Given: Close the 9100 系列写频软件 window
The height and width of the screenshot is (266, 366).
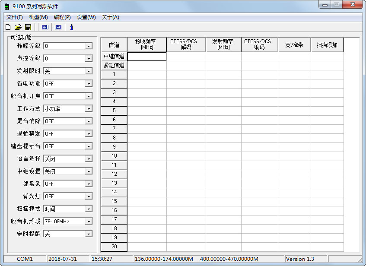Looking at the screenshot, I should coord(353,5).
